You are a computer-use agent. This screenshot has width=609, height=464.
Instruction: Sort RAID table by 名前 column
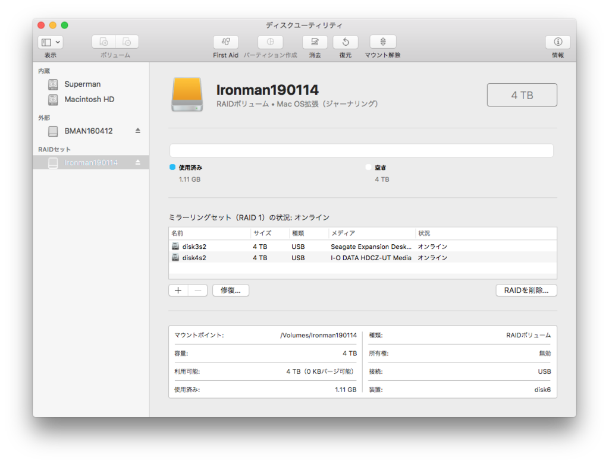pos(210,233)
